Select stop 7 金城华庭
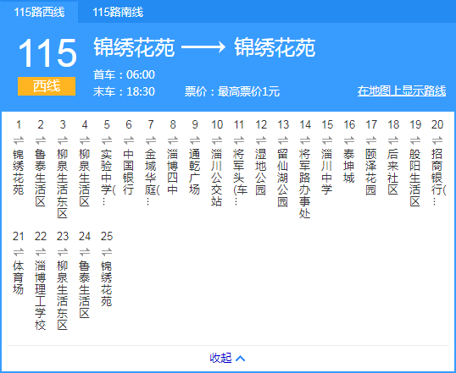Image resolution: width=456 pixels, height=373 pixels. click(x=152, y=177)
